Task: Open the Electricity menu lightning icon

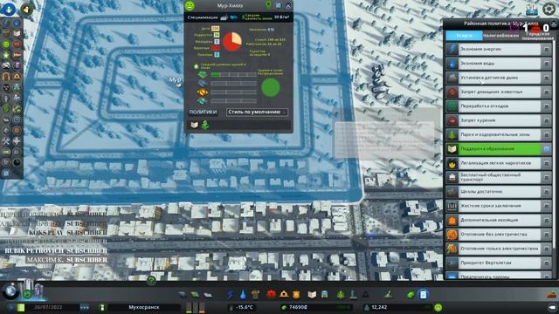Action: [x=231, y=295]
